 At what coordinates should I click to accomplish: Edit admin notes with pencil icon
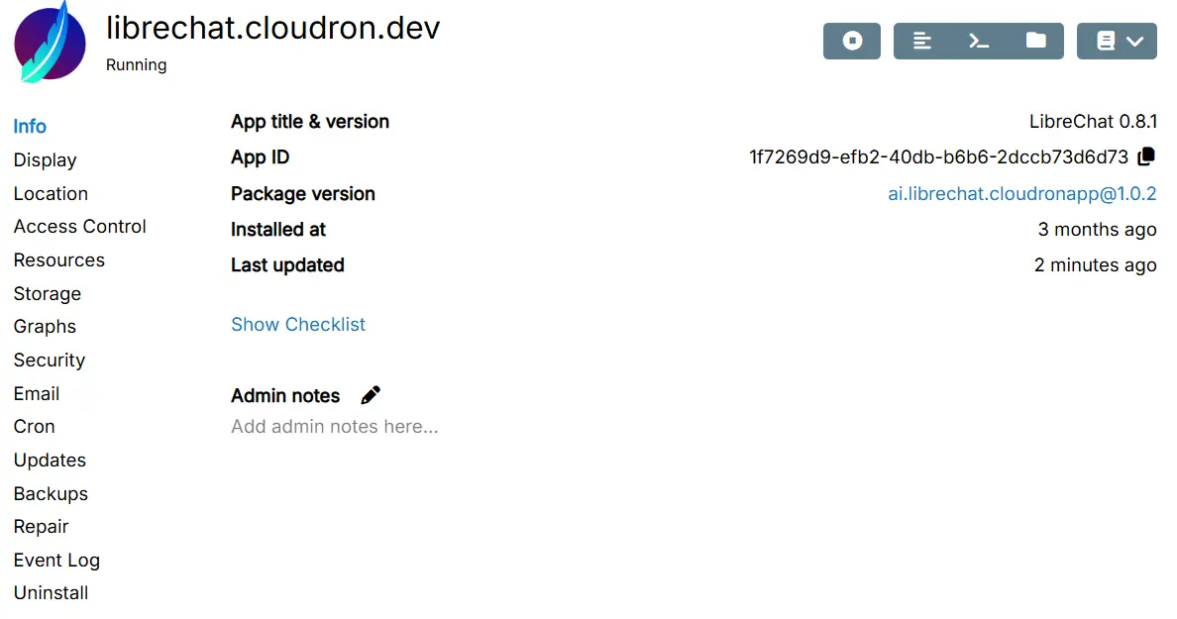tap(371, 395)
